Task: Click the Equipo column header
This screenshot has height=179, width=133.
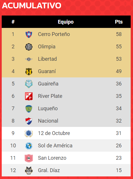Action: click(66, 22)
